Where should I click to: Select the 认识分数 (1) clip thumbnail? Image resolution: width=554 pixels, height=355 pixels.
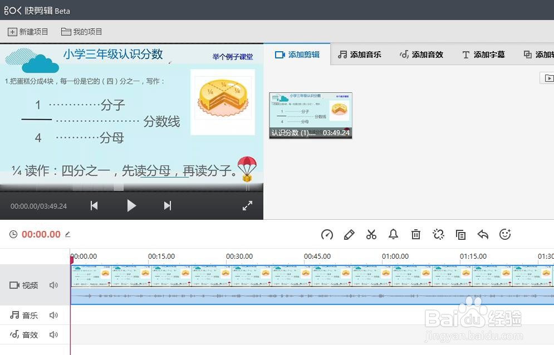tap(311, 116)
